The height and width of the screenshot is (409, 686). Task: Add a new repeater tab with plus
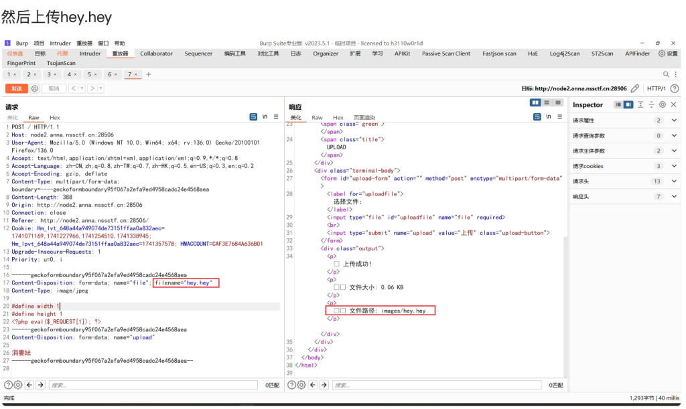pyautogui.click(x=148, y=75)
